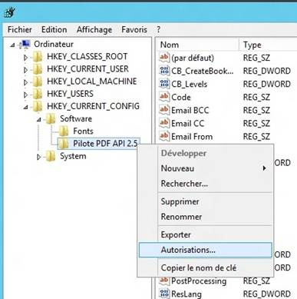Click the Pilote PDF API 2.5 folder icon
The image size is (297, 299).
pyautogui.click(x=64, y=144)
